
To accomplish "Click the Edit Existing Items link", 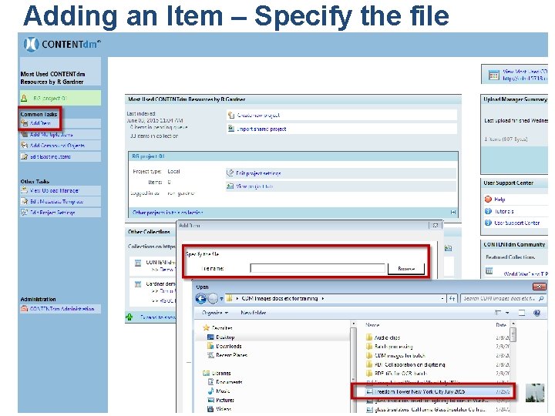I will (50, 156).
